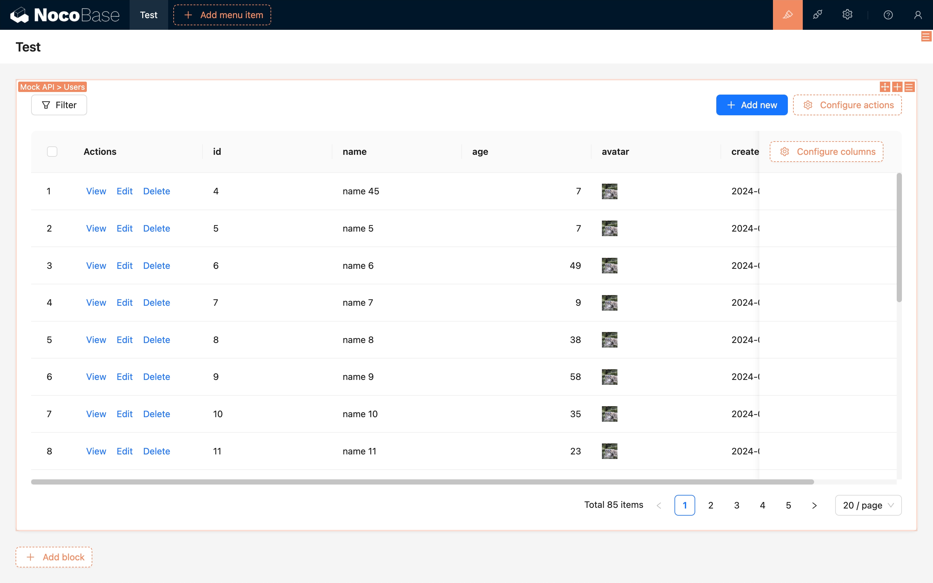933x583 pixels.
Task: Click the block plus icon
Action: [x=897, y=87]
